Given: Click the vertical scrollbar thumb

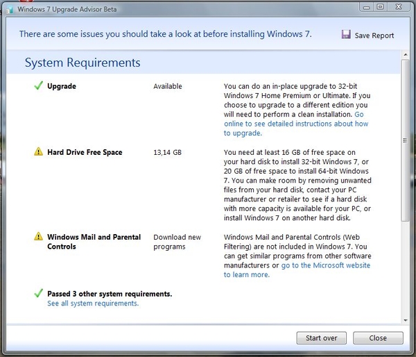Looking at the screenshot, I should click(405, 140).
